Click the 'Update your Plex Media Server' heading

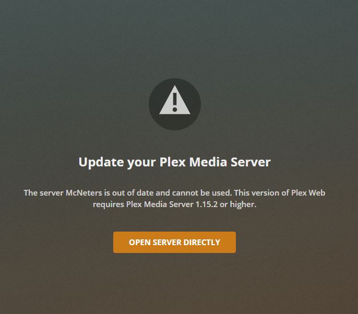[x=175, y=163]
